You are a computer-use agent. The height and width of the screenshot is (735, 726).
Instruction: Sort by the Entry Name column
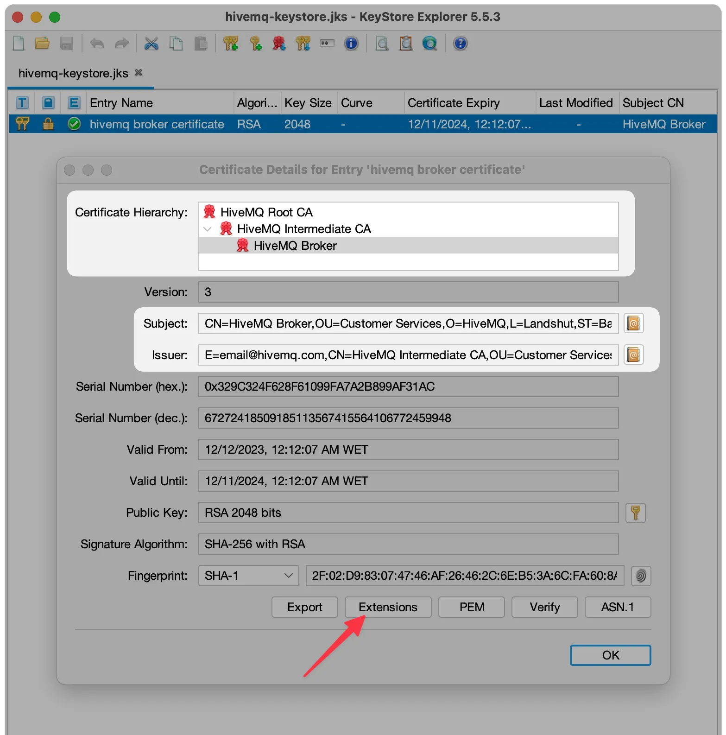160,103
